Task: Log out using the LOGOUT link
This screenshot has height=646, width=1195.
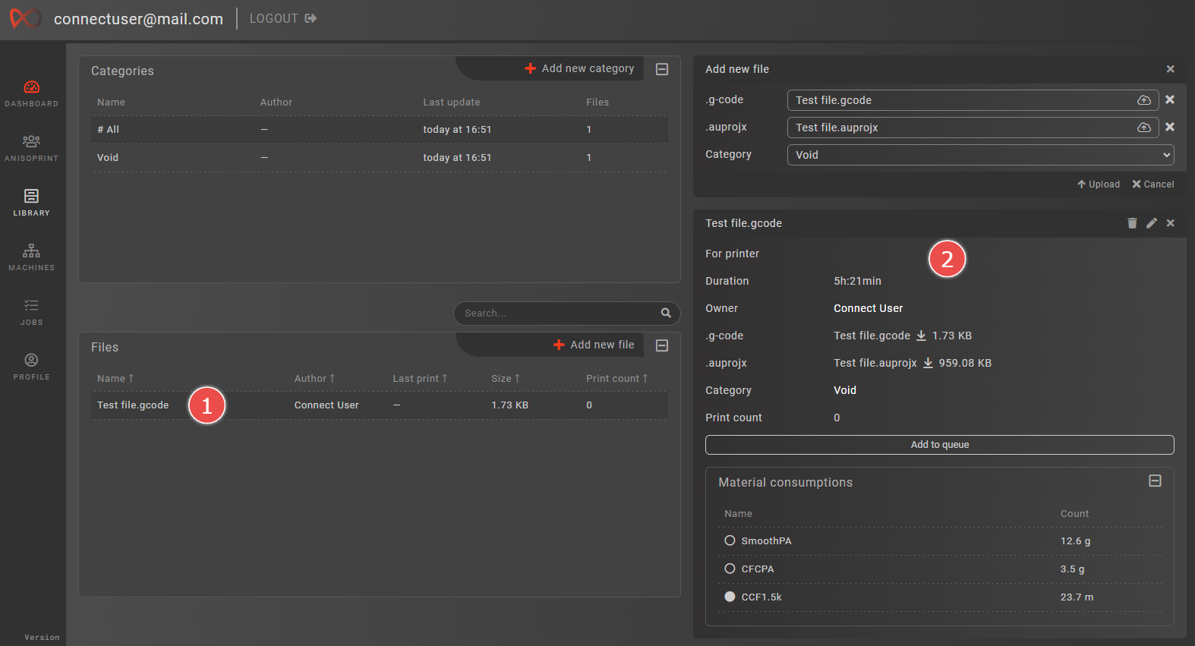Action: 283,18
